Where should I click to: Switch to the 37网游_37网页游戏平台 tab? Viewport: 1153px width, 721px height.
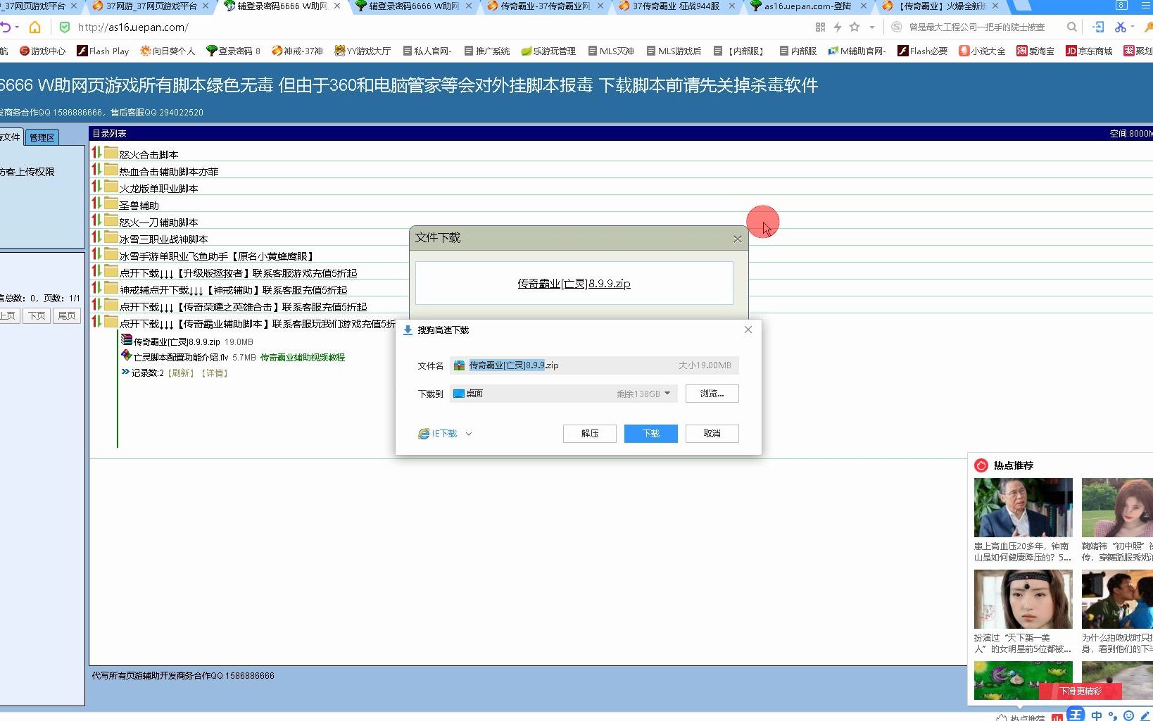(150, 6)
